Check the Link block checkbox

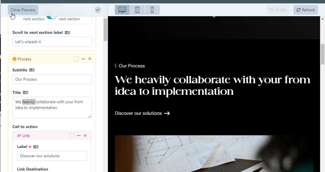click(x=72, y=136)
